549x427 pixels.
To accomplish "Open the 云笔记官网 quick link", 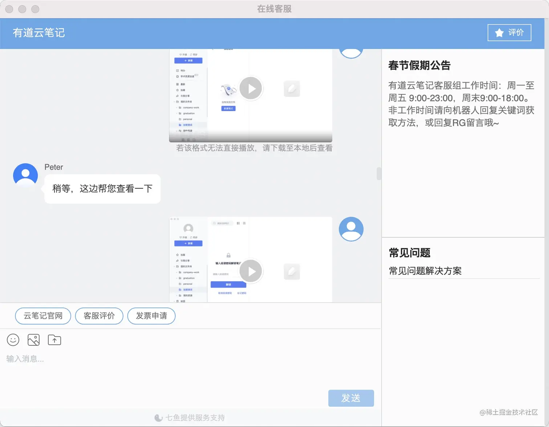I will pyautogui.click(x=43, y=316).
